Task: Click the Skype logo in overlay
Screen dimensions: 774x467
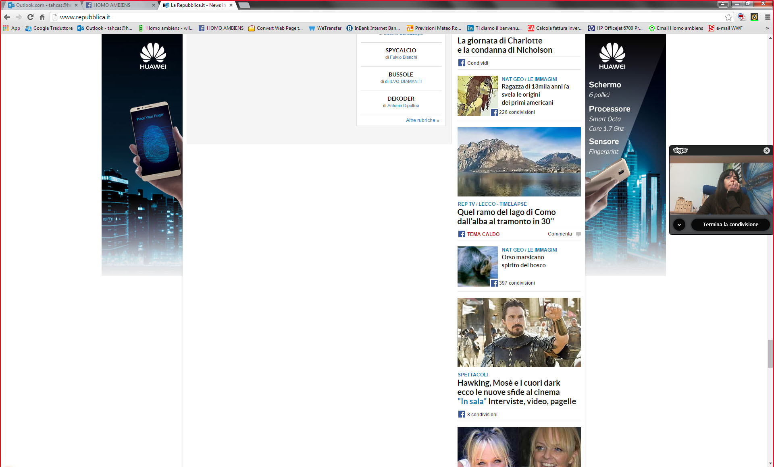Action: (x=680, y=151)
